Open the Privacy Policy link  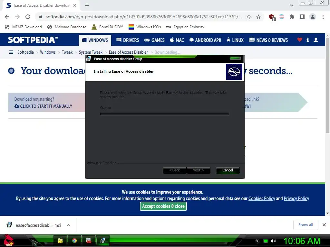click(296, 198)
